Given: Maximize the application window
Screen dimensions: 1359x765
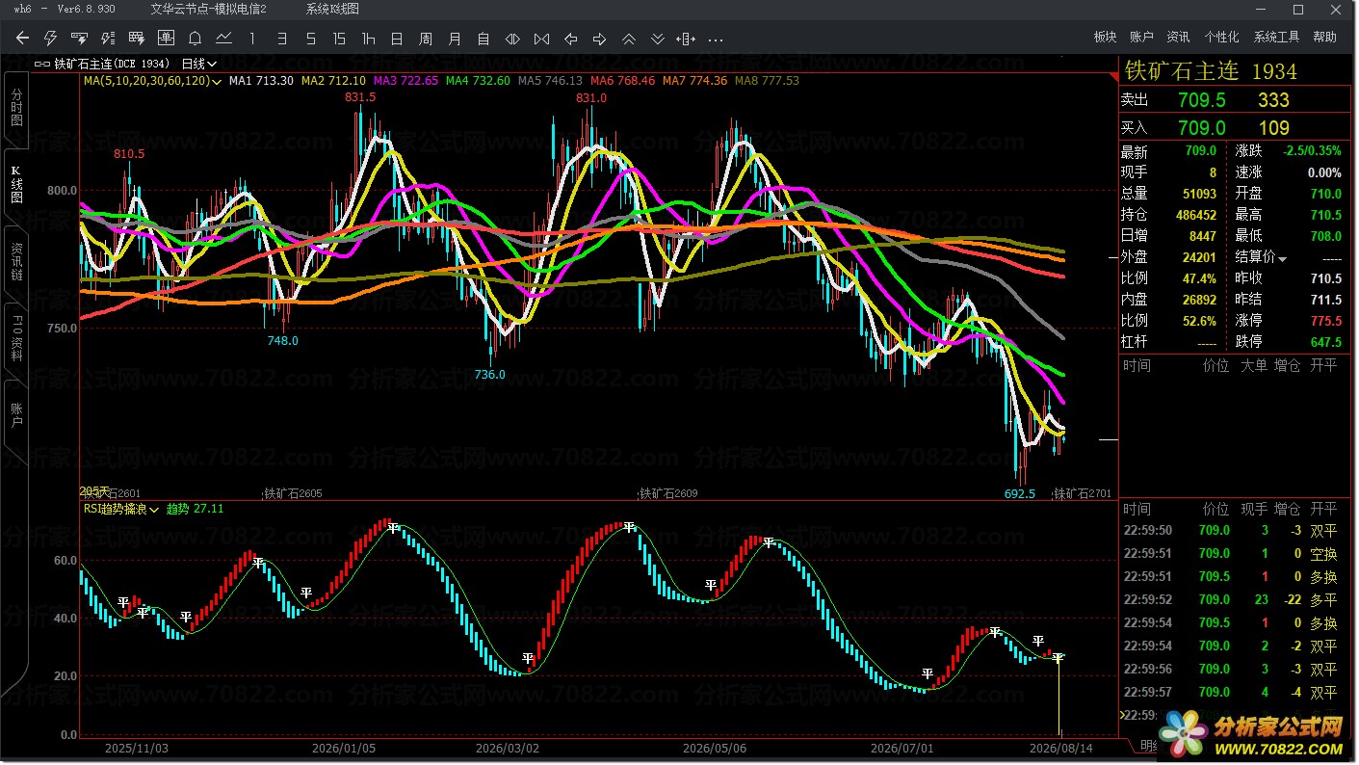Looking at the screenshot, I should point(1299,9).
